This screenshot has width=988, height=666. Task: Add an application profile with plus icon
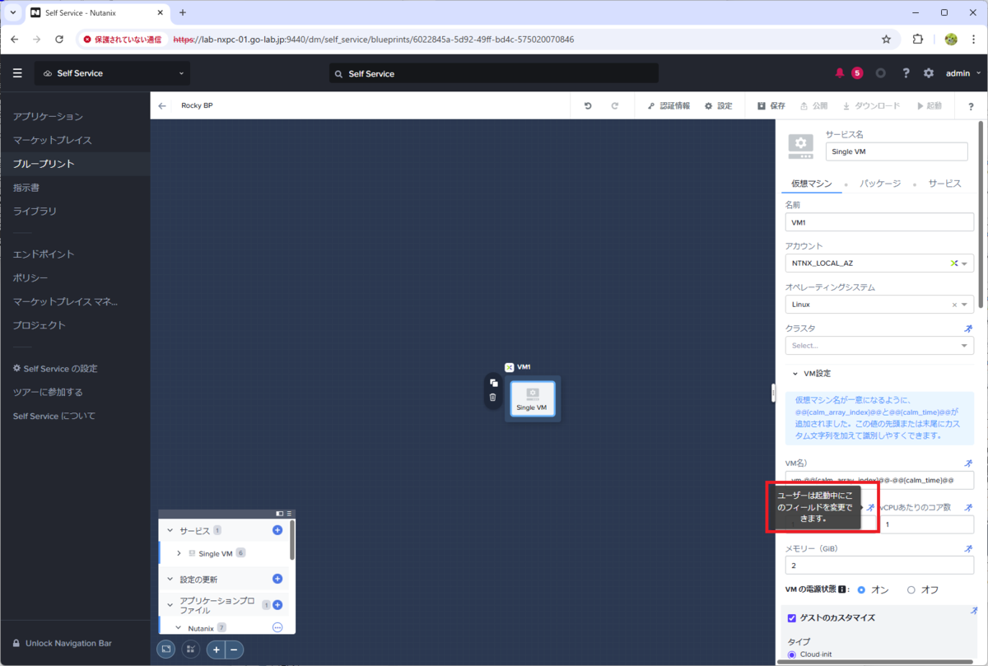[x=277, y=605]
